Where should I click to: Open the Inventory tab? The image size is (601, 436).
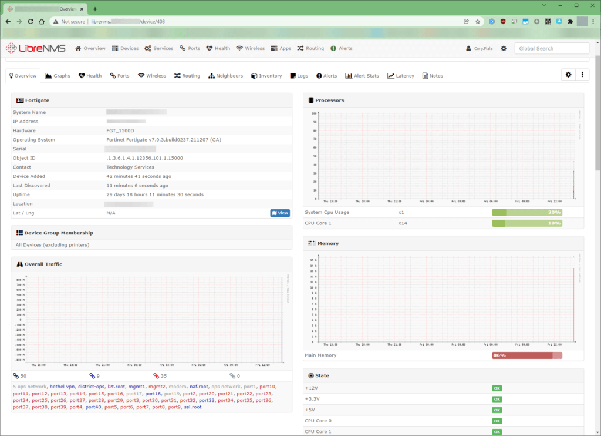pyautogui.click(x=266, y=76)
